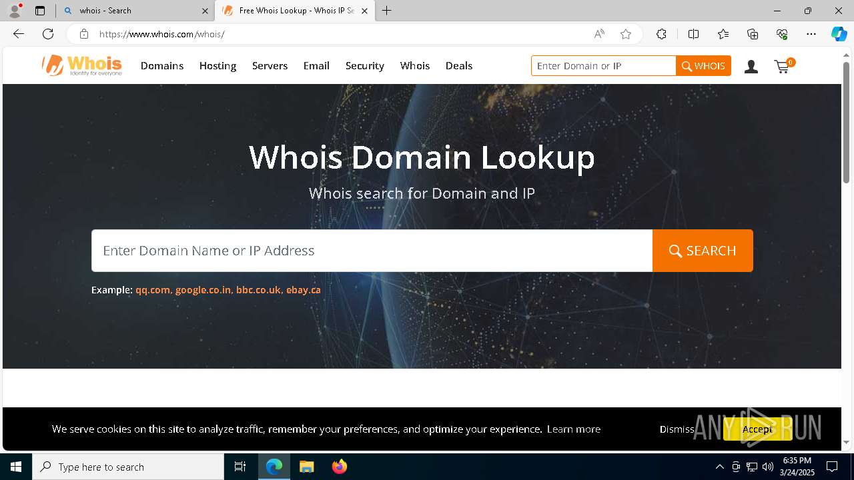Refresh the current page
Viewport: 854px width, 480px height.
pyautogui.click(x=48, y=34)
